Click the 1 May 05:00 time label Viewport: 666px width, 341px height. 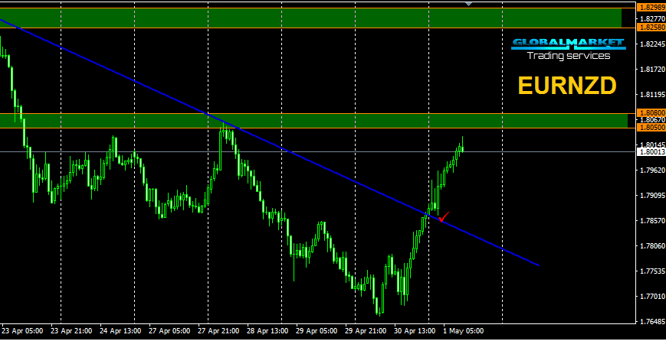tap(464, 330)
